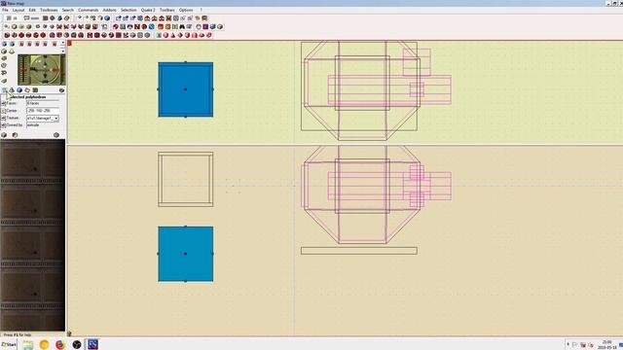Open the Selection menu
The width and height of the screenshot is (623, 350).
128,10
